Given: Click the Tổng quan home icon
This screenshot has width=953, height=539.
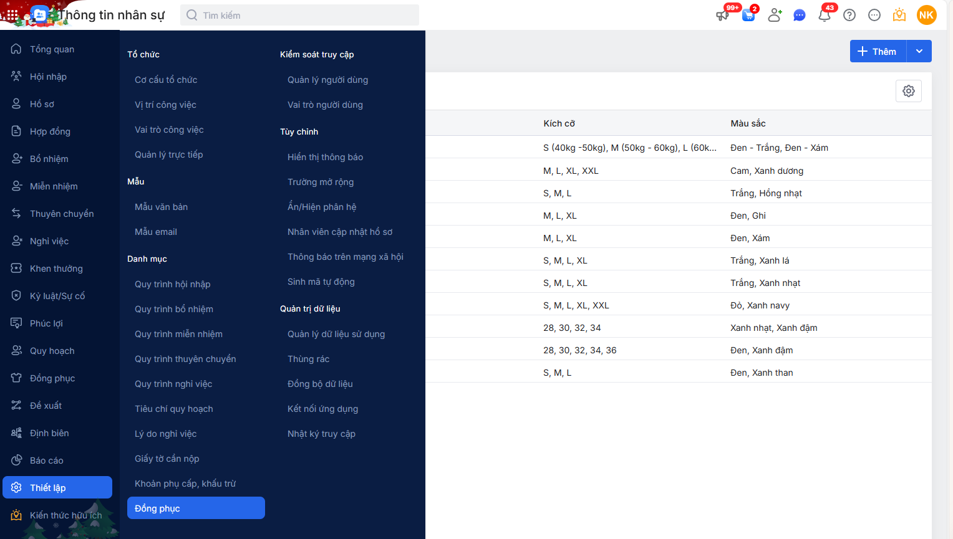Looking at the screenshot, I should point(17,49).
